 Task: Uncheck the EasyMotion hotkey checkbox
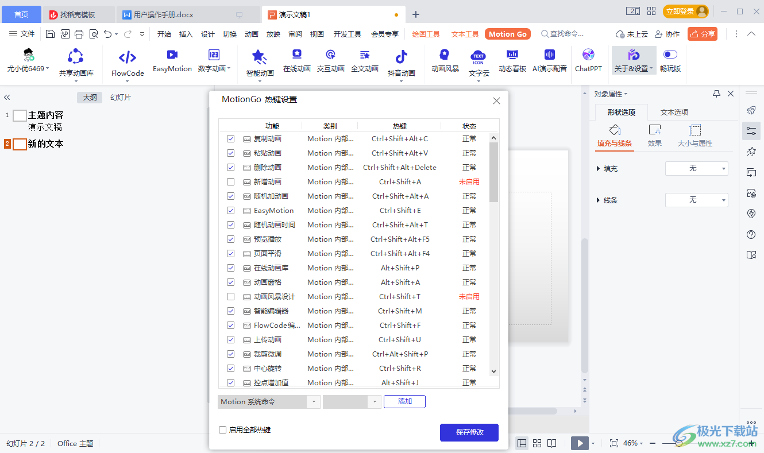point(231,211)
